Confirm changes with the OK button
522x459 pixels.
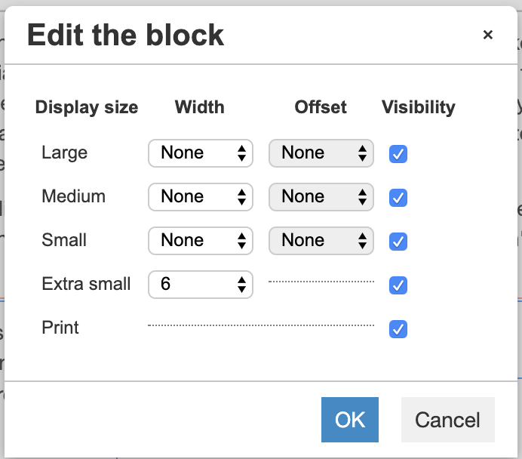click(350, 420)
